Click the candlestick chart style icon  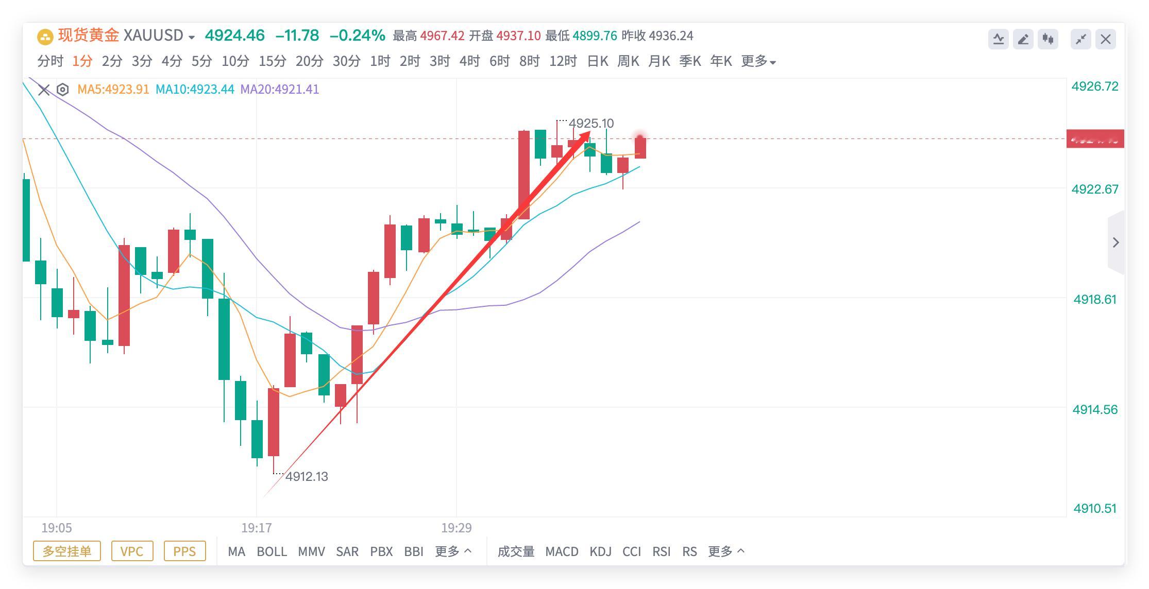1048,39
